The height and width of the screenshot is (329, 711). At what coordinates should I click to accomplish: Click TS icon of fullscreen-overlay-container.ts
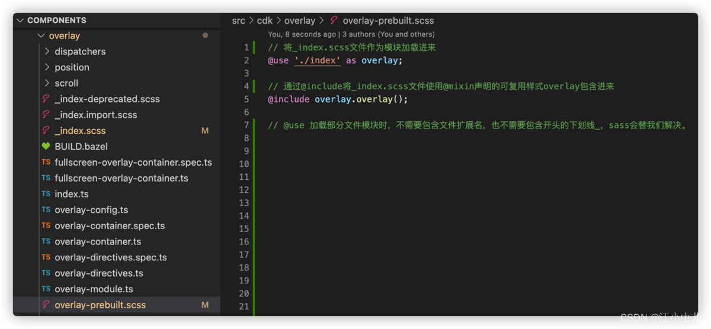tap(46, 178)
